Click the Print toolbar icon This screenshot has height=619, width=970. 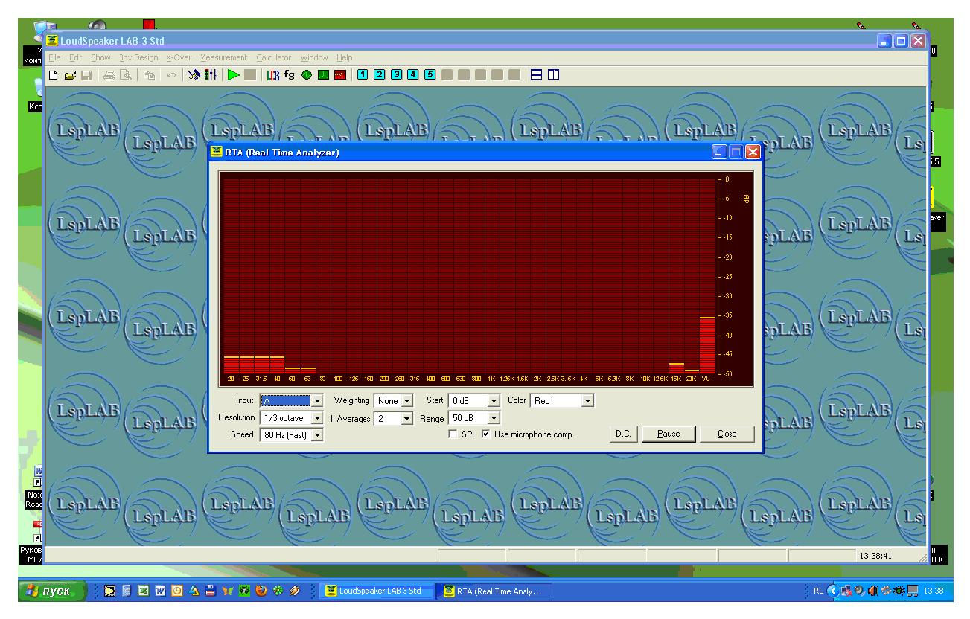[x=109, y=75]
